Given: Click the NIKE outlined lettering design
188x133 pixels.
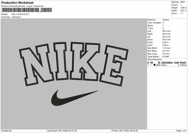Looking at the screenshot, I should pos(74,64).
